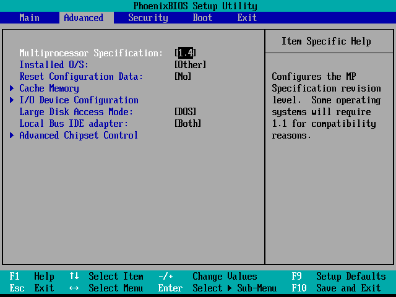Click the Esc Exit key hint
This screenshot has height=297, width=396.
32,288
